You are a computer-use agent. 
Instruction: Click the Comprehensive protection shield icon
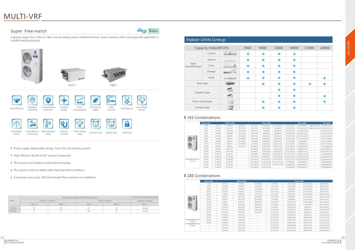(48, 100)
